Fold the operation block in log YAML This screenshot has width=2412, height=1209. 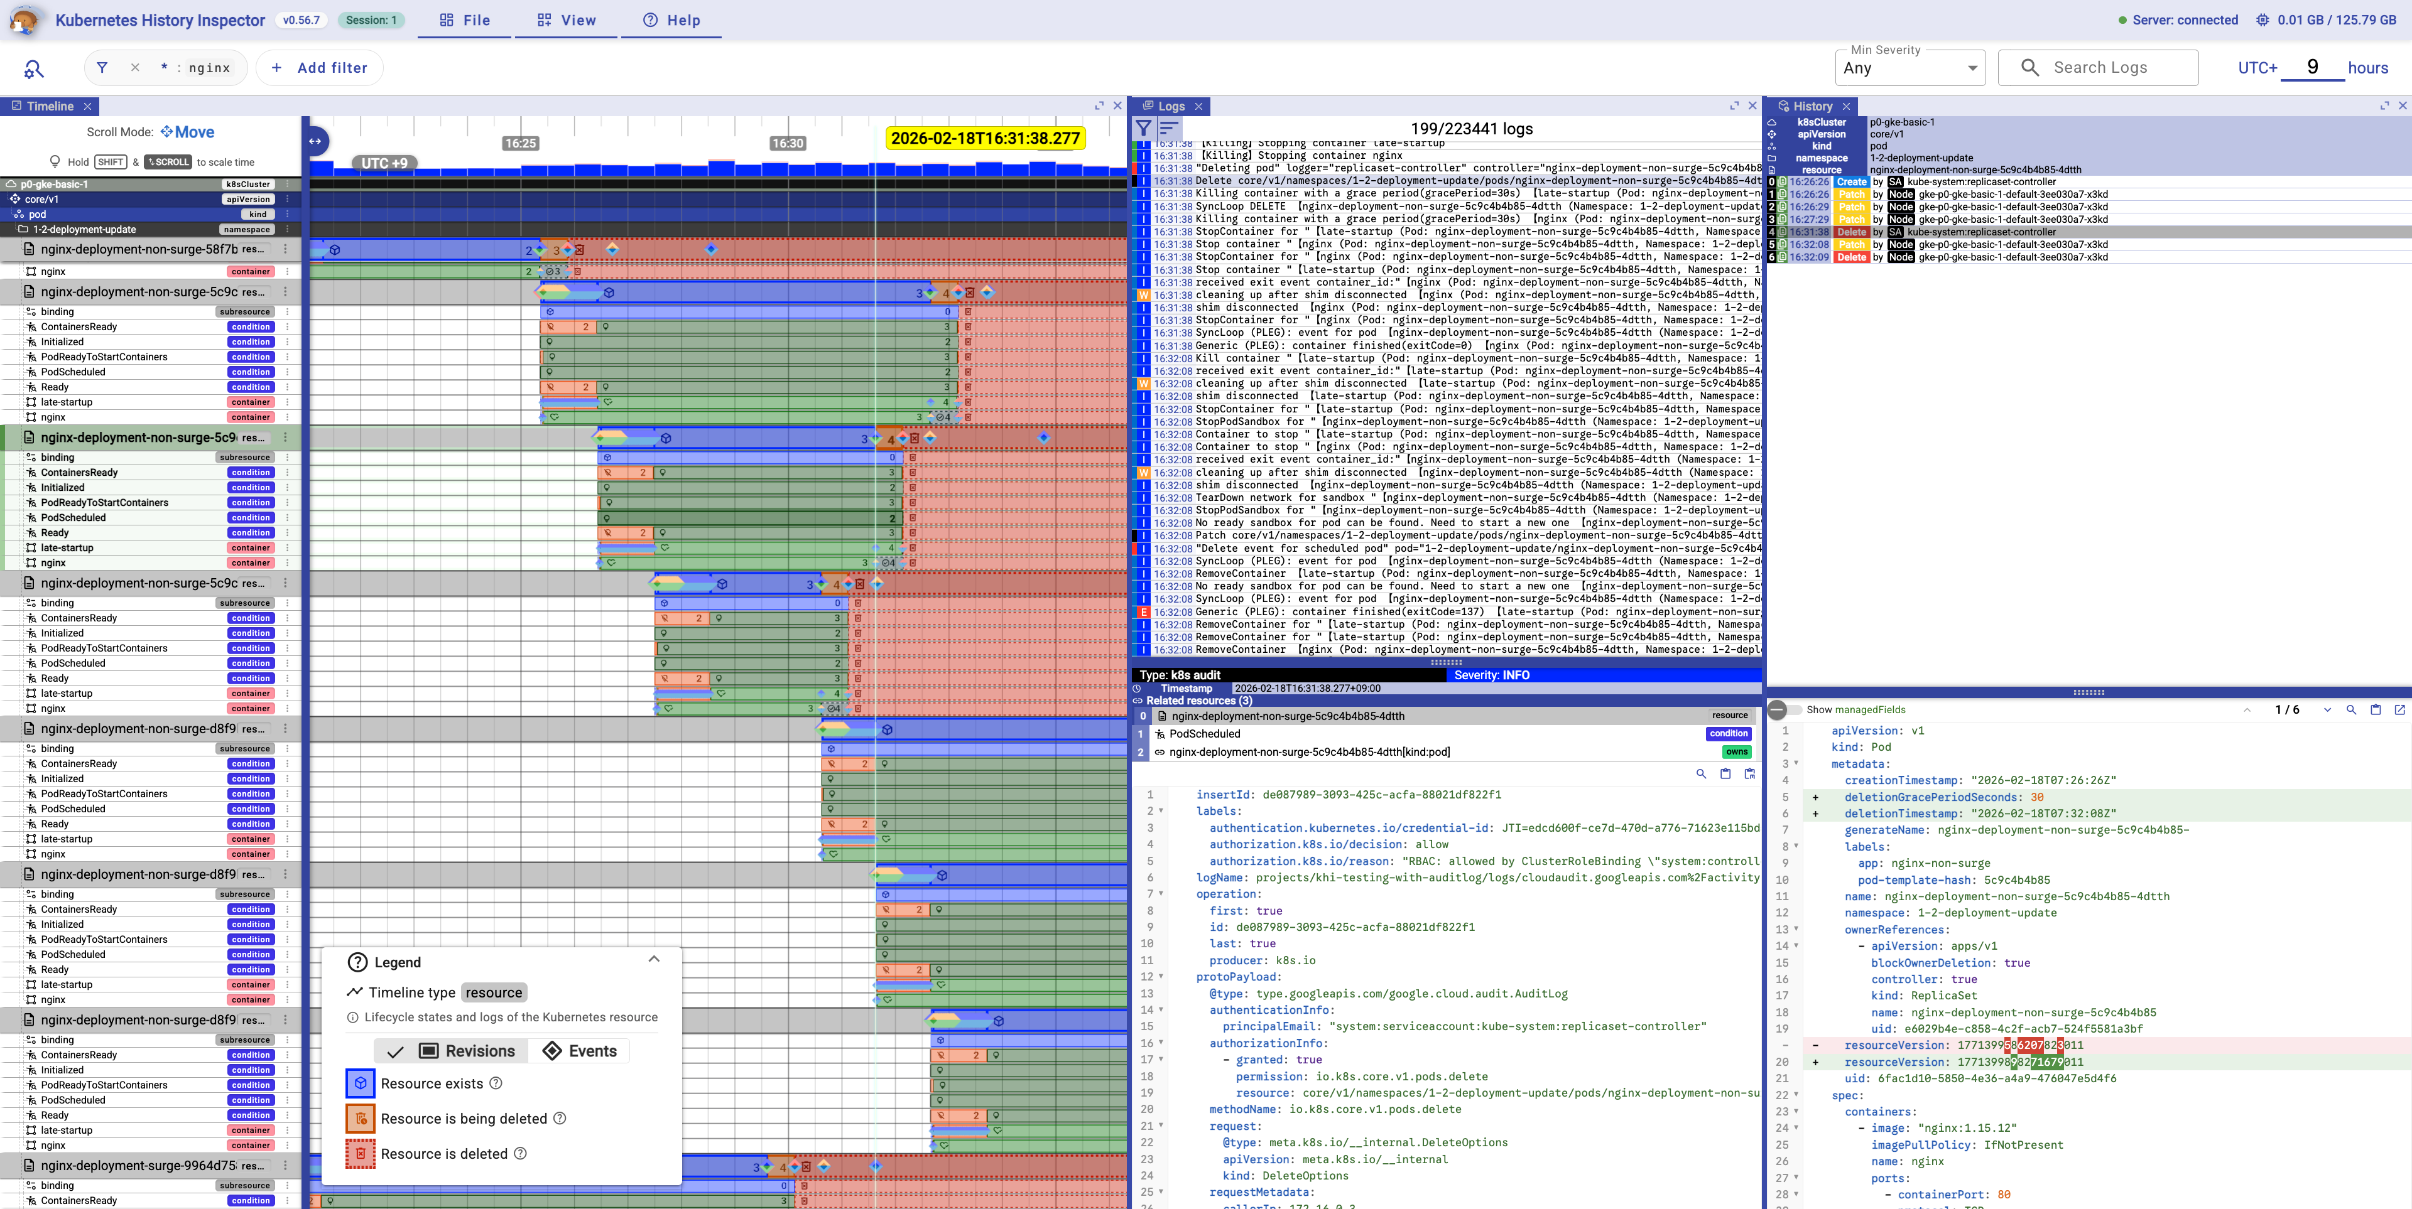[1161, 894]
